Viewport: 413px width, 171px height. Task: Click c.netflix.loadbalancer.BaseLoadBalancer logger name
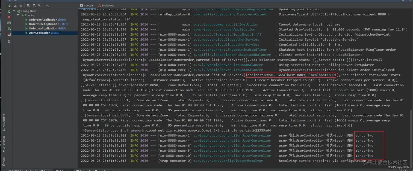pyautogui.click(x=232, y=55)
